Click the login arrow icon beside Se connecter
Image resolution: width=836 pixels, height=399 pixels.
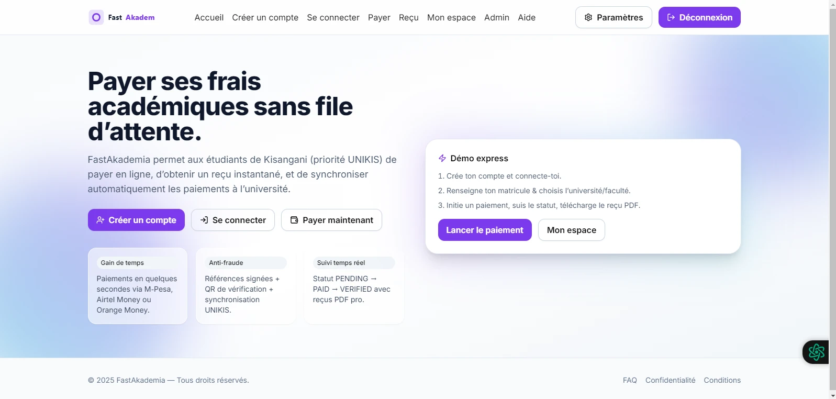click(x=204, y=220)
